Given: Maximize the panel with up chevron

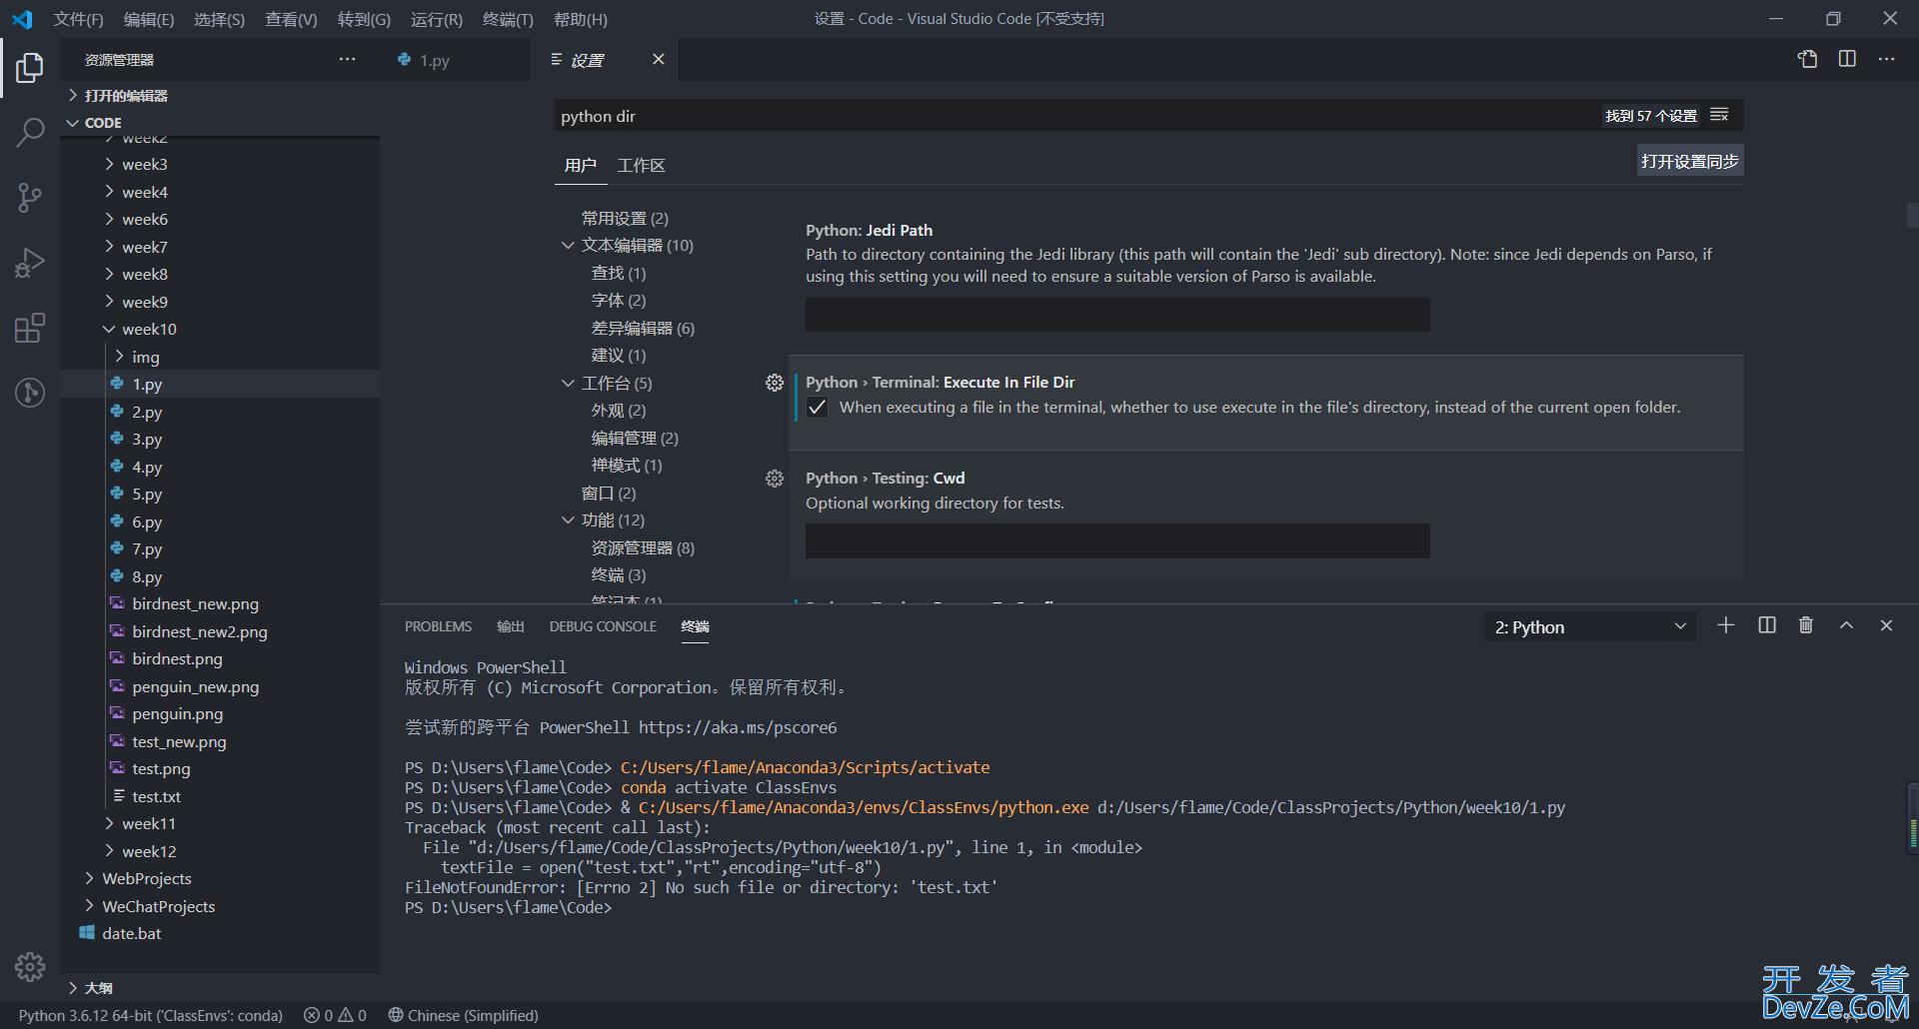Looking at the screenshot, I should tap(1846, 625).
